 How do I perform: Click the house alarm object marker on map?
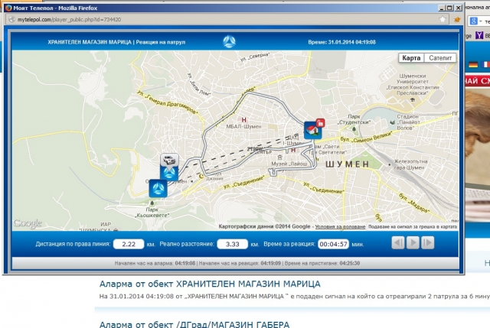click(x=313, y=128)
